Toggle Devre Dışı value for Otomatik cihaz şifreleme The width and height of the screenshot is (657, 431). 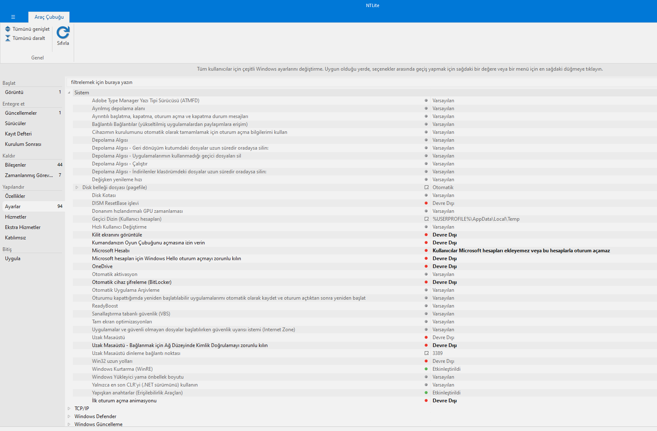[x=445, y=282]
